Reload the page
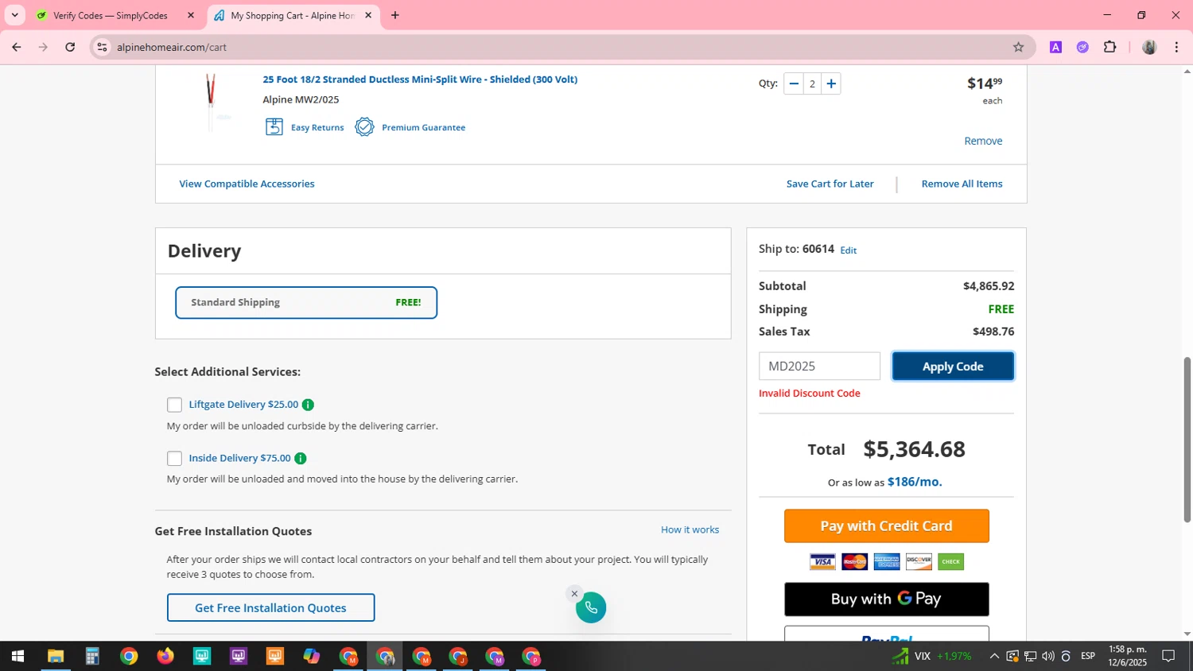 70,47
